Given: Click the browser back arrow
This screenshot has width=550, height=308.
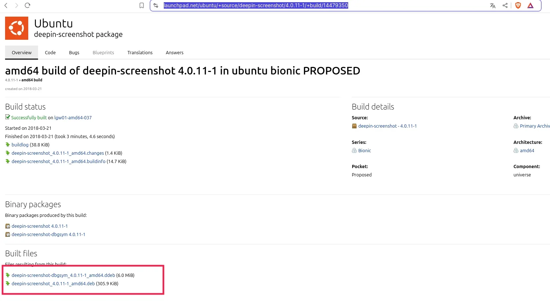Looking at the screenshot, I should (x=6, y=5).
